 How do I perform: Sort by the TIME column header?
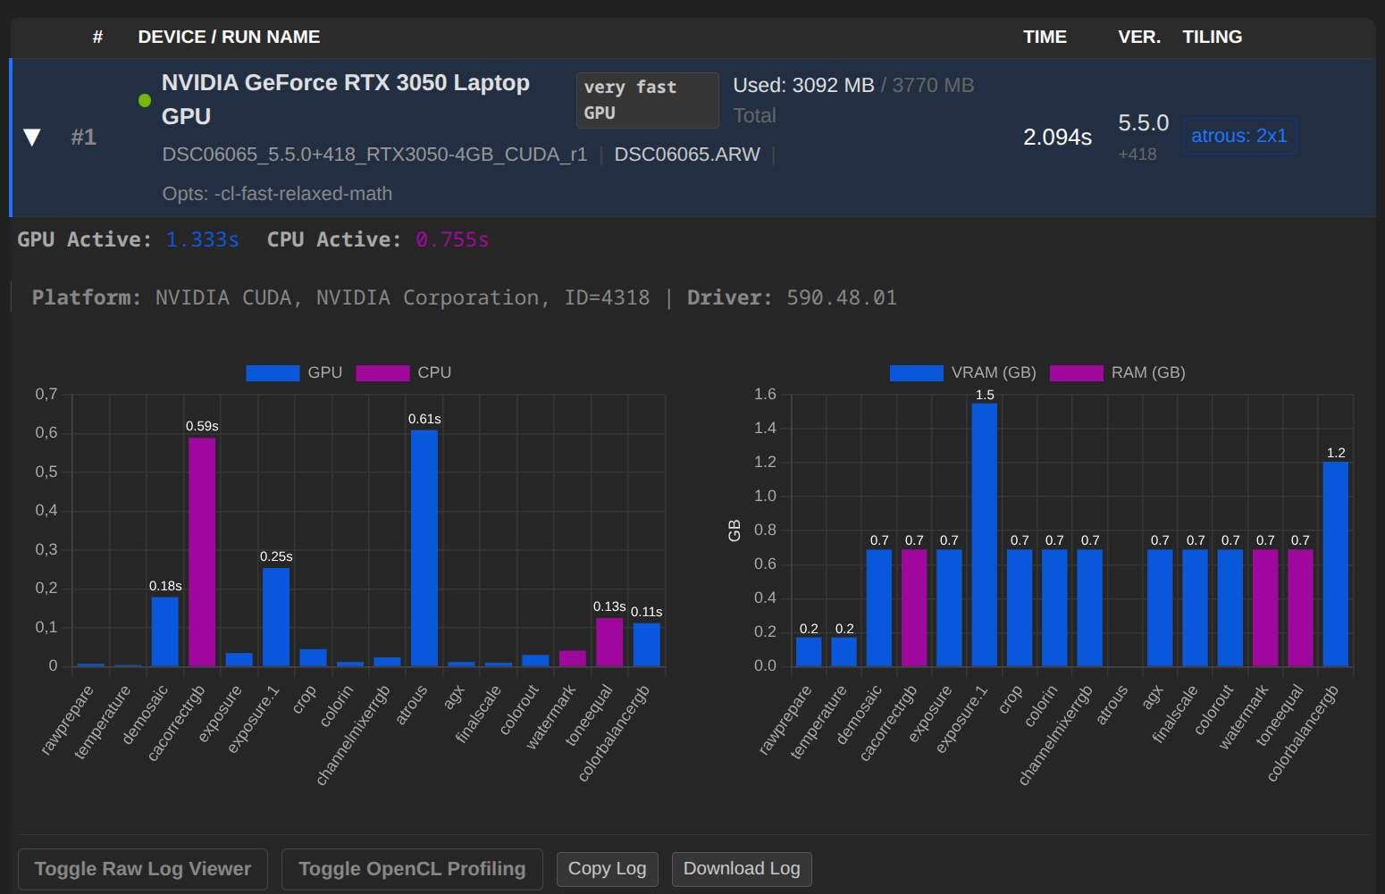coord(1045,37)
